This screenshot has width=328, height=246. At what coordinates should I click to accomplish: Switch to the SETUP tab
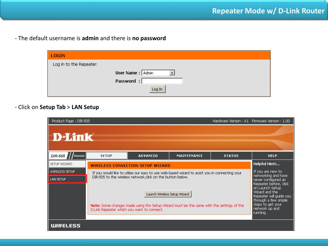pyautogui.click(x=107, y=156)
